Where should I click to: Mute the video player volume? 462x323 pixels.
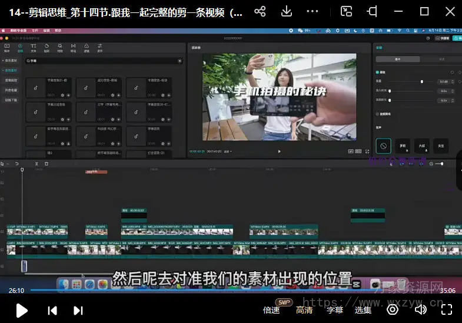(x=420, y=310)
